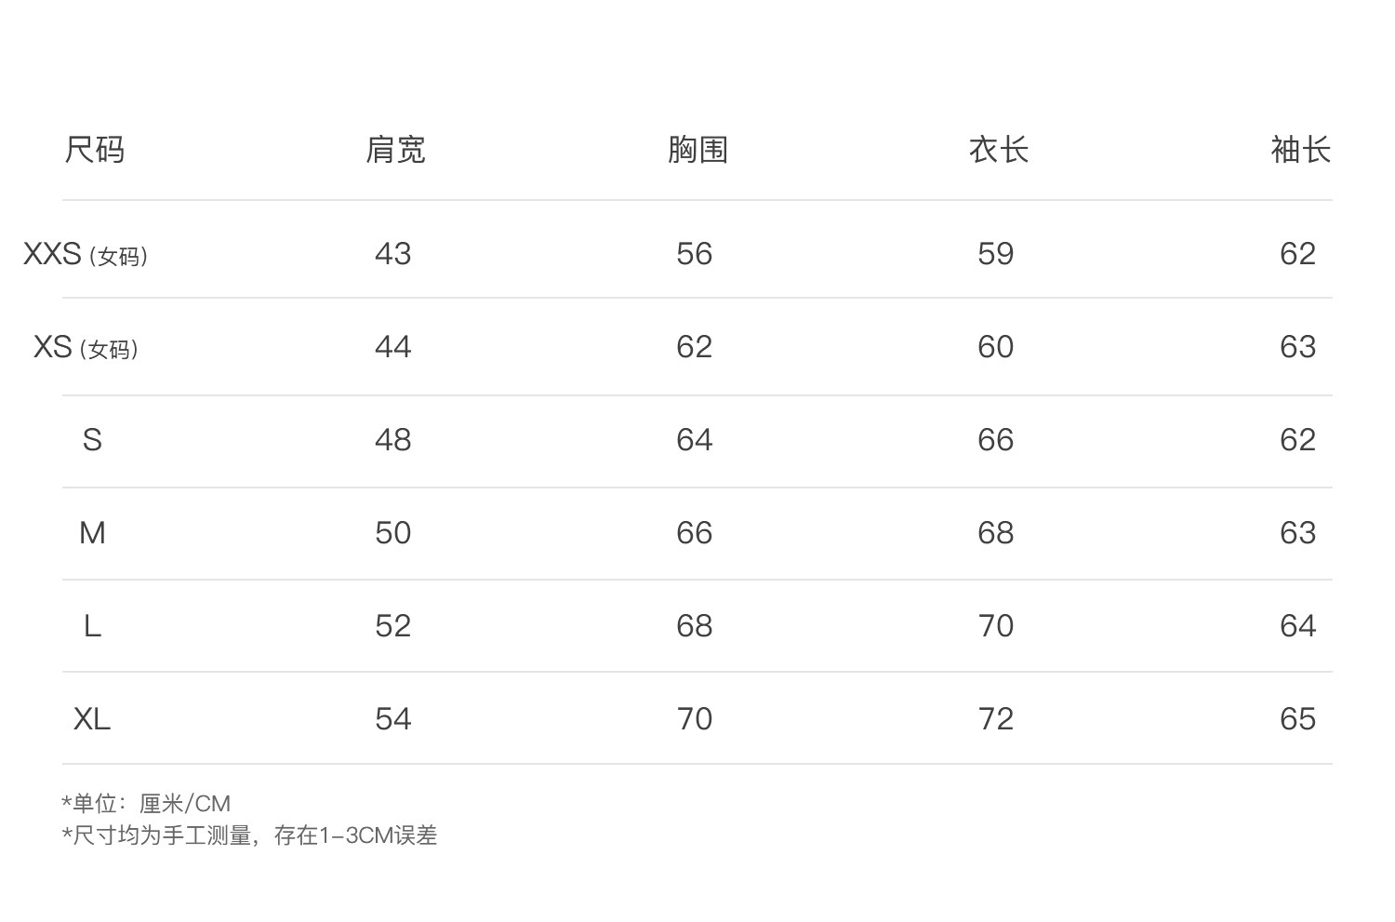
Task: Select the XS (女码) size label
Action: pos(86,347)
